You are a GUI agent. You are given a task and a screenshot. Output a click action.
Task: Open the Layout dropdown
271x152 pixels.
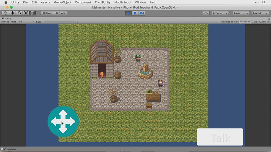coord(260,13)
